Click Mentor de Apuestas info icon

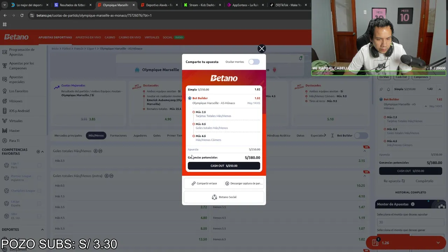tap(413, 204)
